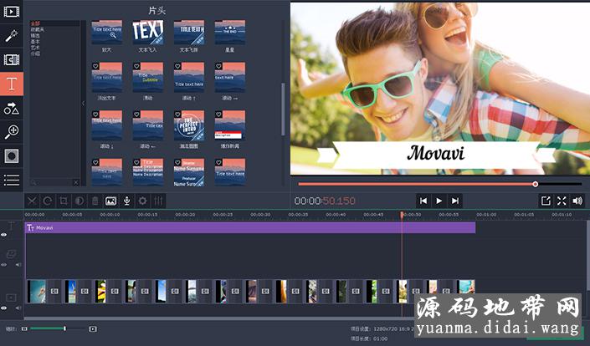Select the Titles tool in sidebar
Viewport: 590px width, 346px height.
[x=12, y=84]
